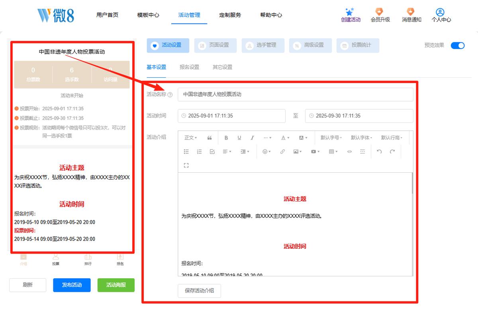Click the underline icon in editor toolbar
Image resolution: width=478 pixels, height=315 pixels.
coord(239,138)
